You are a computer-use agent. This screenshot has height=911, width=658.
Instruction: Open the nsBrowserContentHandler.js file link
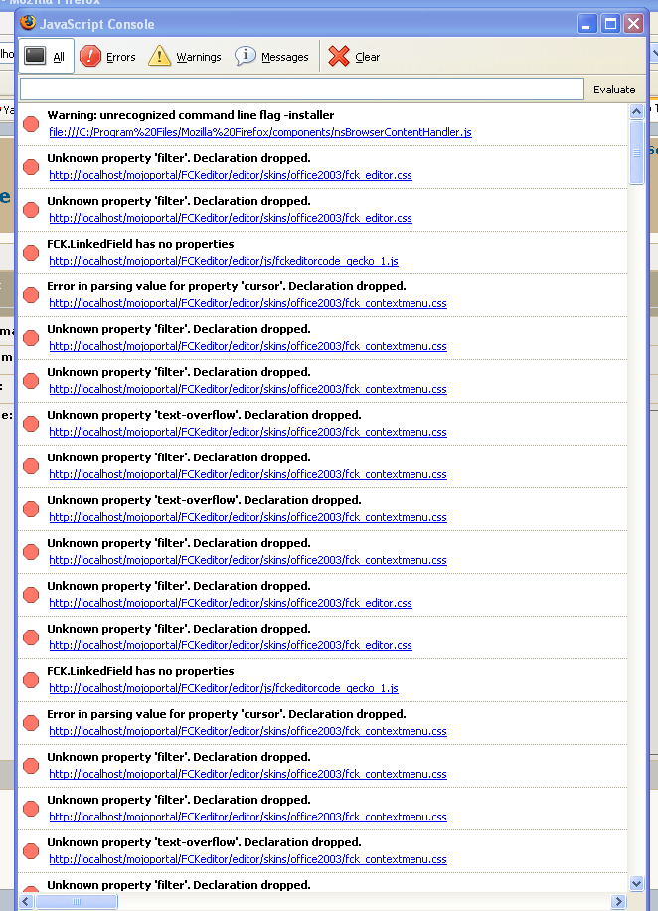coord(259,132)
